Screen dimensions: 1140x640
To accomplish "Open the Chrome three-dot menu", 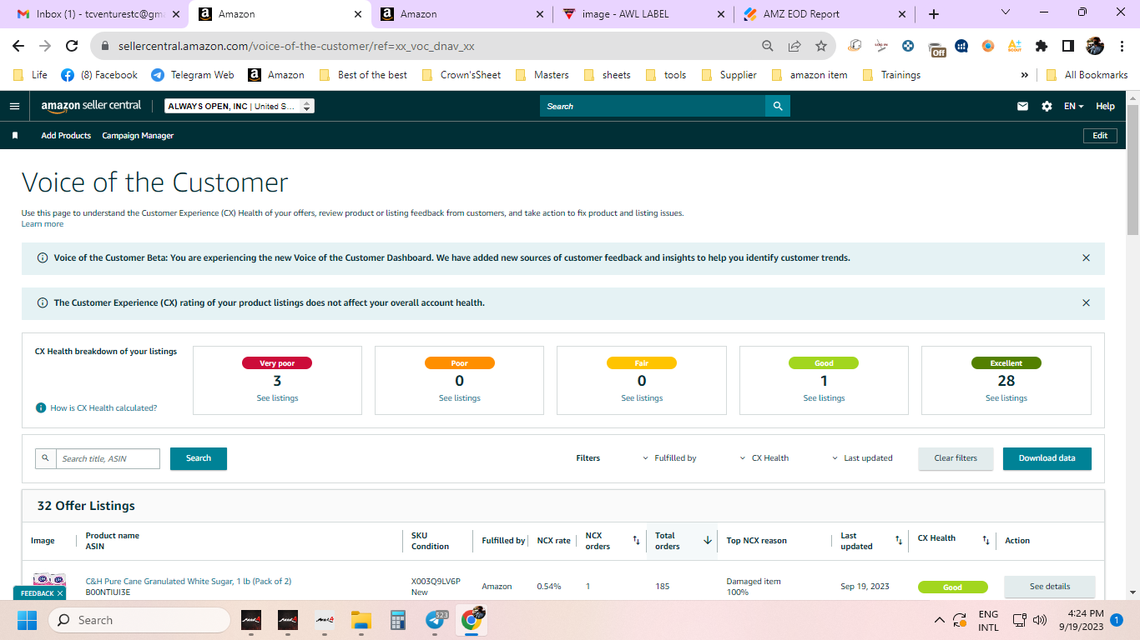I will [x=1121, y=46].
